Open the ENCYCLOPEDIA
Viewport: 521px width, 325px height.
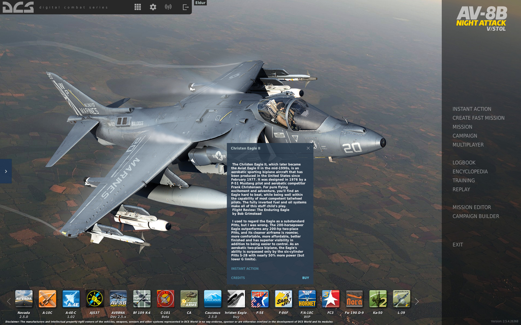point(470,171)
